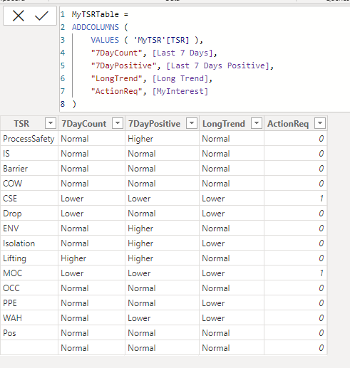
Task: Select the COW cell
Action: (29, 184)
